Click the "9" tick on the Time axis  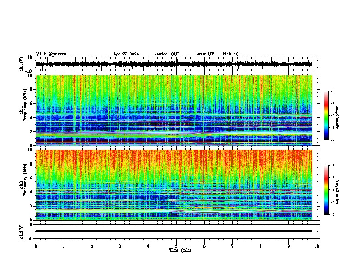click(x=288, y=246)
